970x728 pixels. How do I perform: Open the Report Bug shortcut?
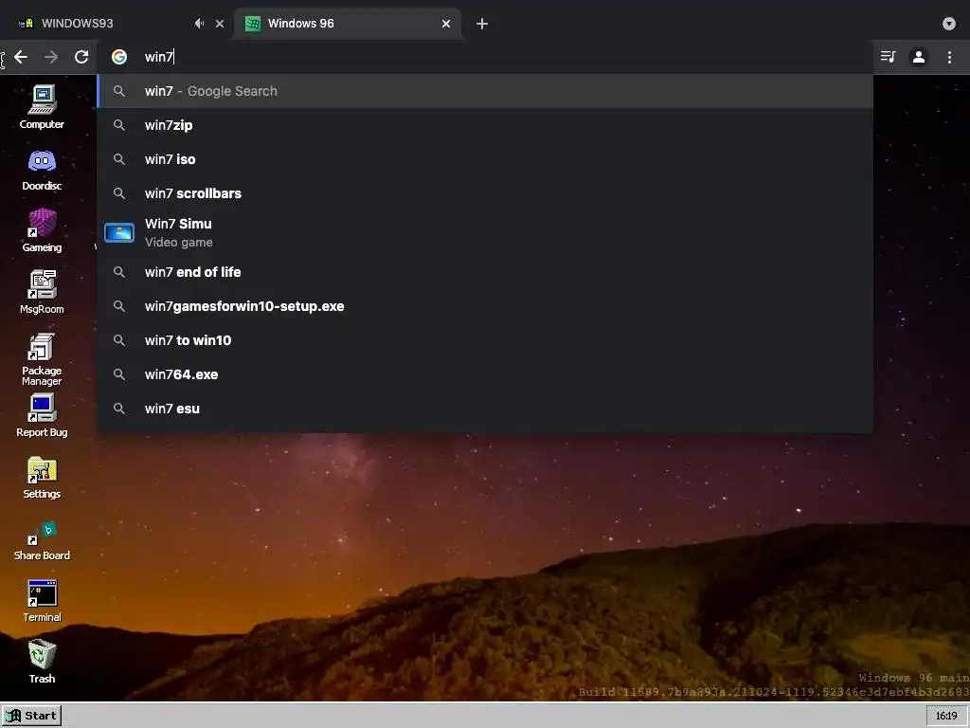[x=42, y=415]
